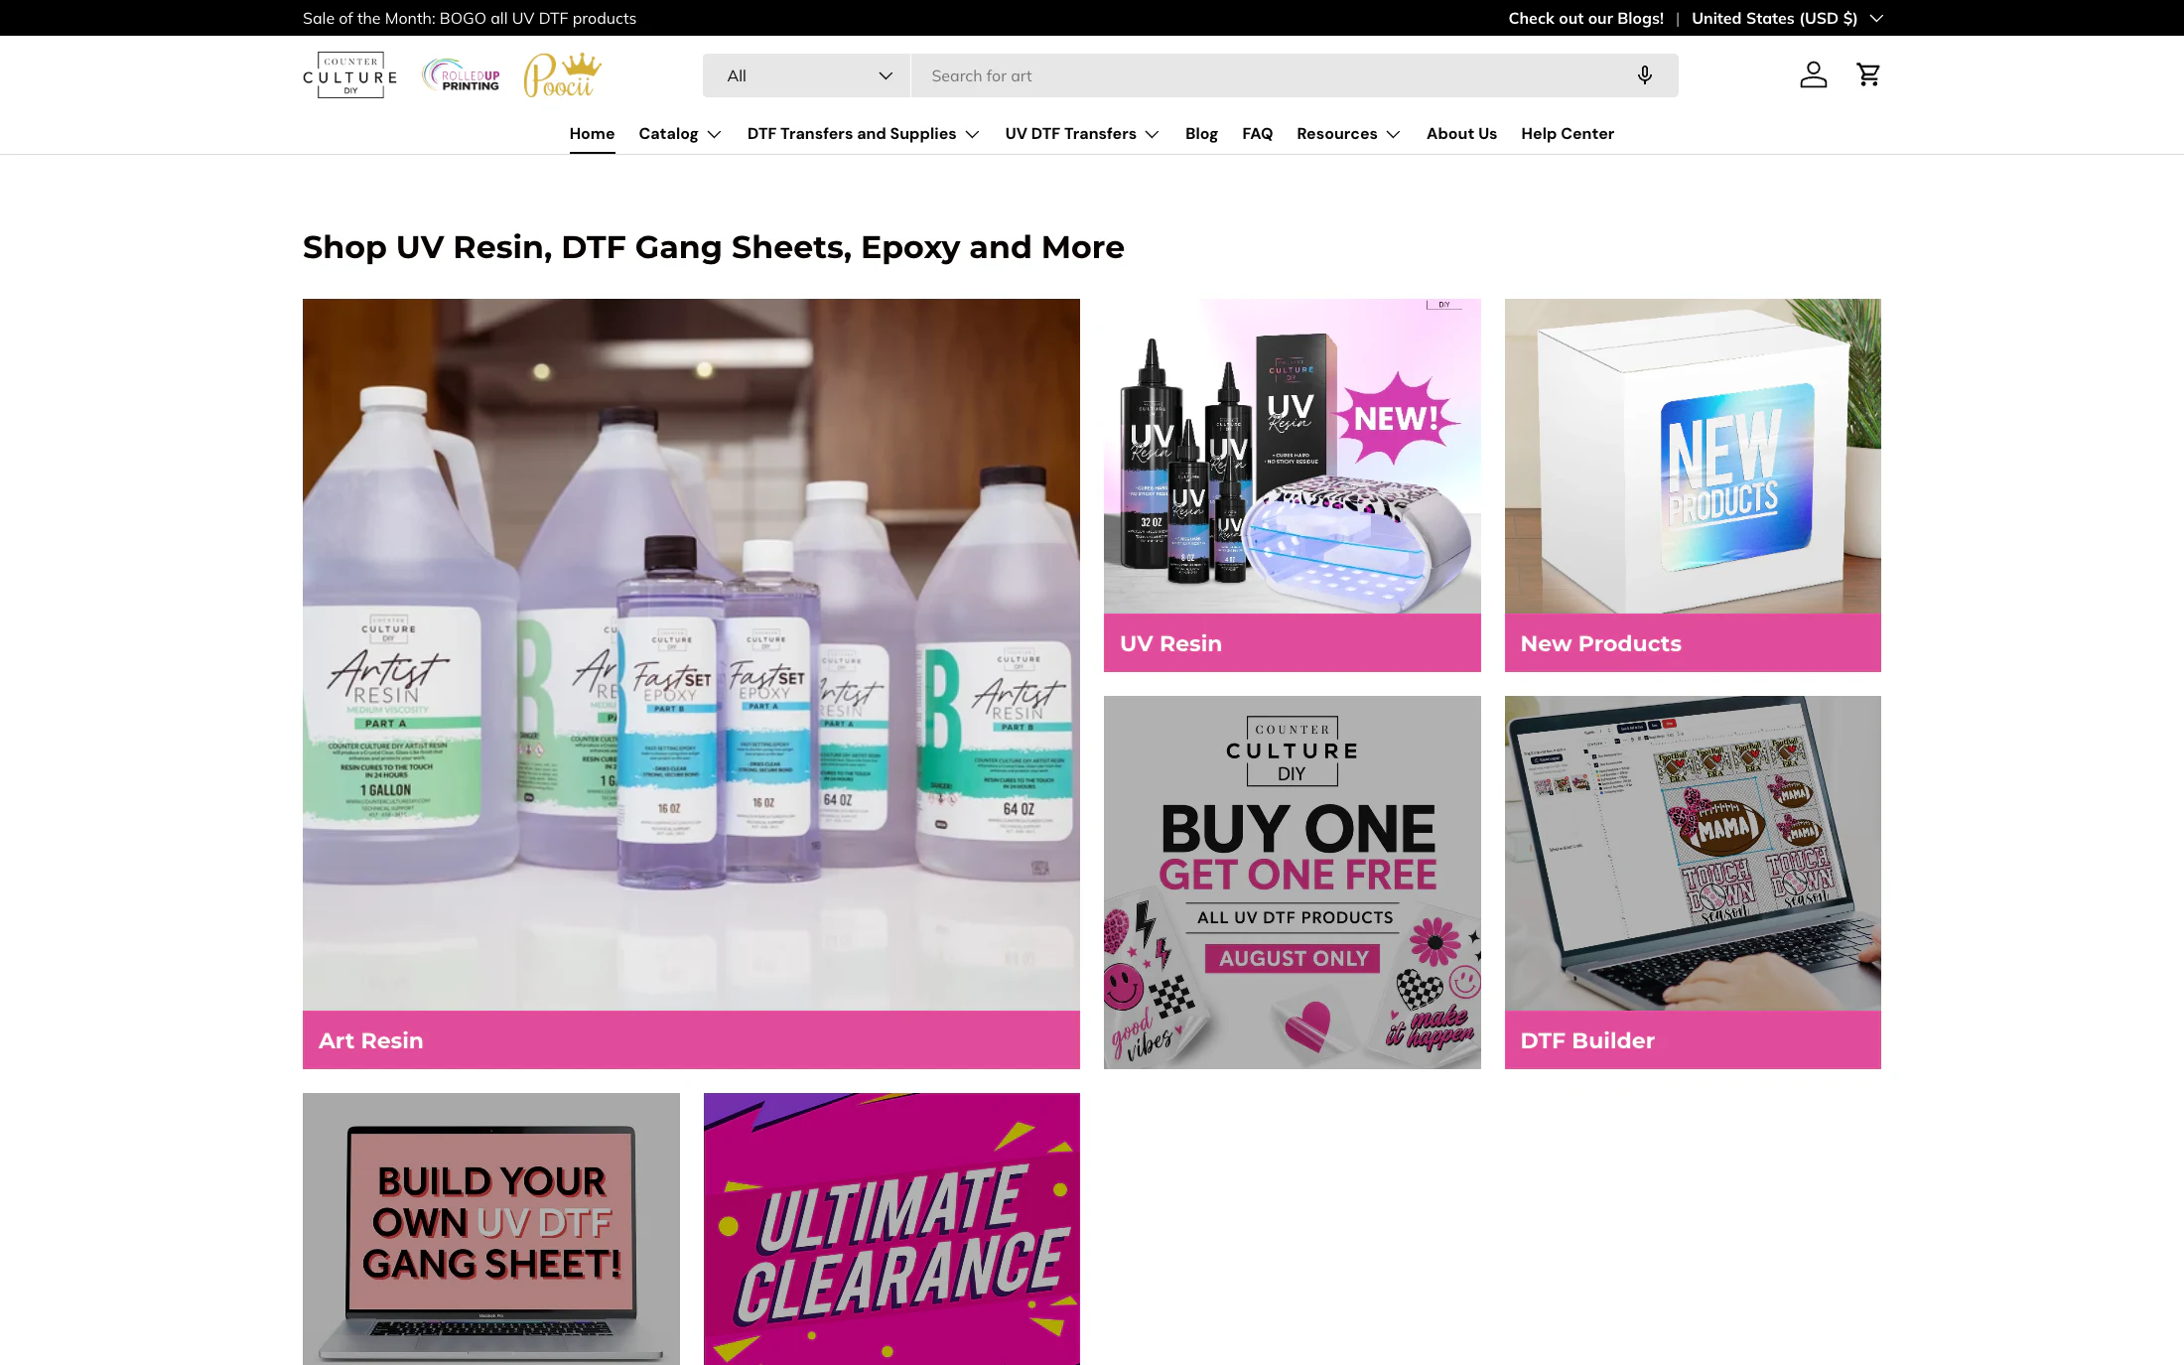
Task: Open the New Products box image
Action: coord(1693,456)
